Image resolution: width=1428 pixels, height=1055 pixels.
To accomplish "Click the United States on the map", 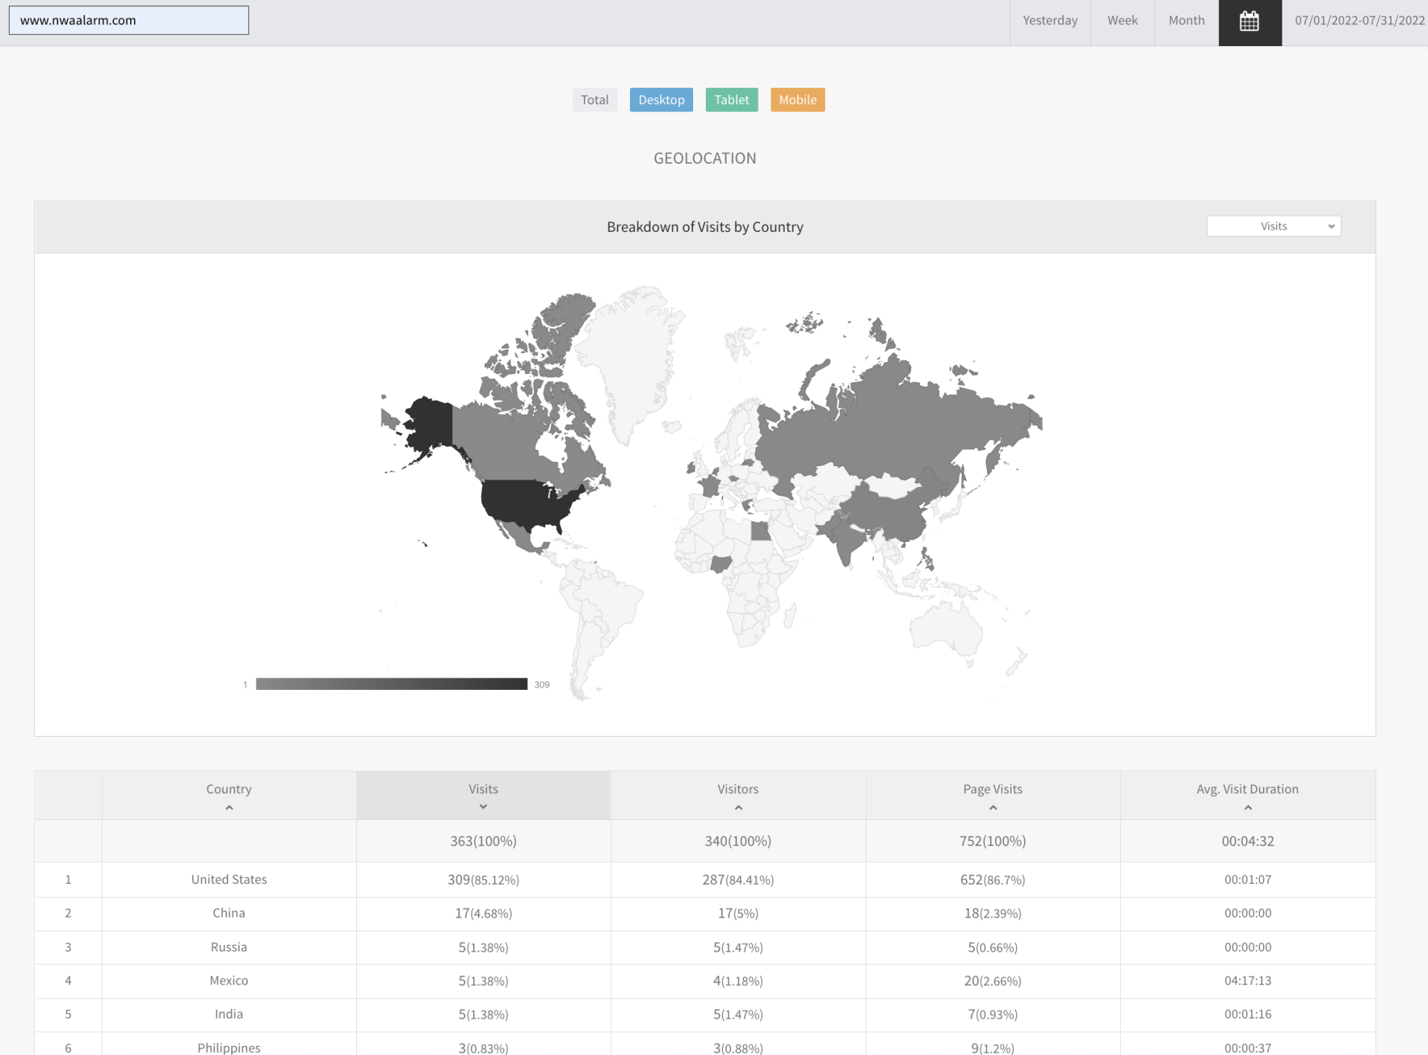I will pyautogui.click(x=526, y=503).
